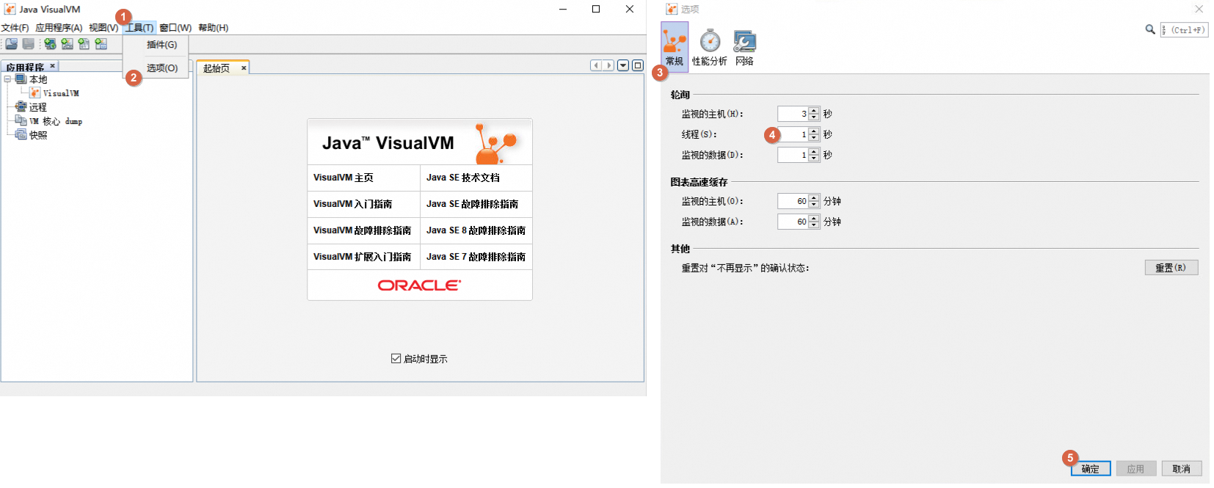Decrease 线程(S) polling seconds
Screen dimensions: 1214x488
pyautogui.click(x=814, y=138)
